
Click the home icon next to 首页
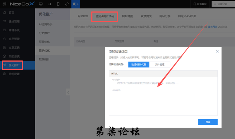(4, 12)
